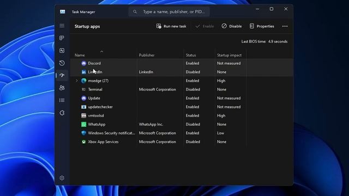The height and width of the screenshot is (196, 349).
Task: Select the Xbox App Services row name
Action: coord(103,142)
